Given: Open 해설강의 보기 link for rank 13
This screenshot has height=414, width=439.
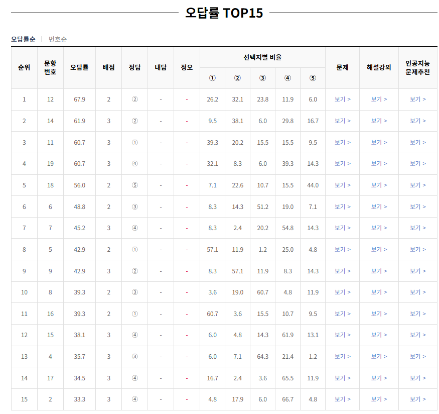Looking at the screenshot, I should point(379,356).
